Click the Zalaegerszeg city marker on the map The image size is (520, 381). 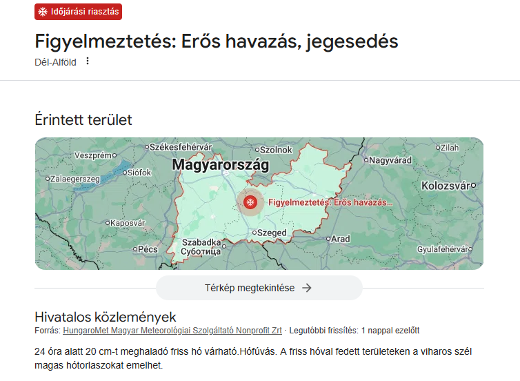47,179
